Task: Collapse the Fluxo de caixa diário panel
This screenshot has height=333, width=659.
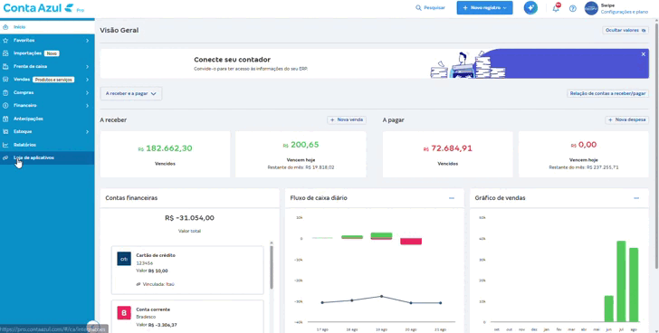Action: pos(452,198)
